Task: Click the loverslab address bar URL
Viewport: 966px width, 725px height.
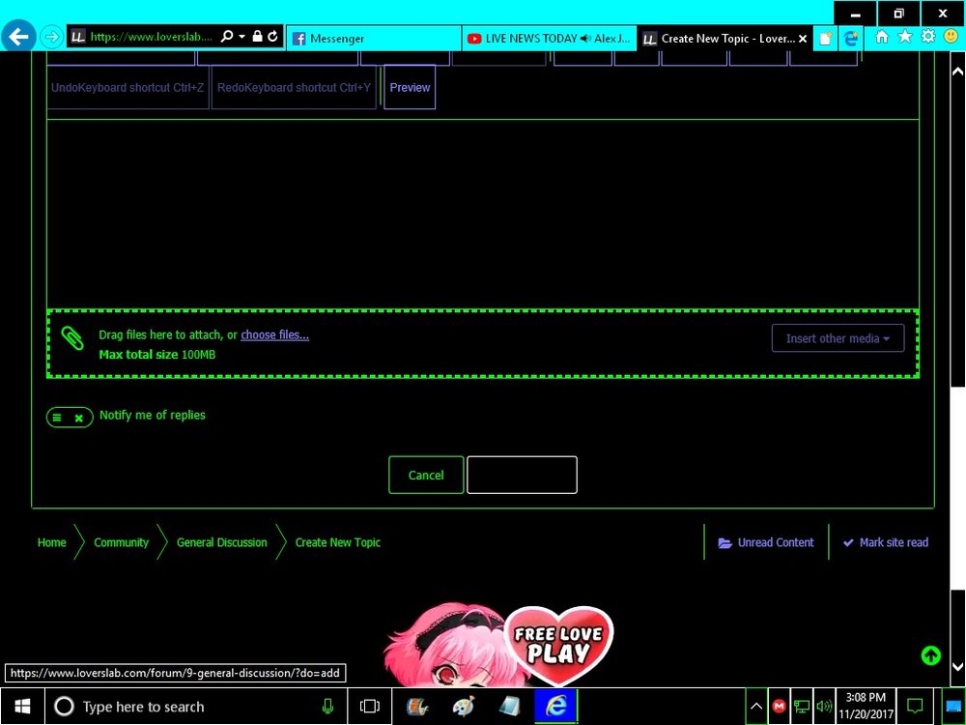Action: pyautogui.click(x=151, y=37)
